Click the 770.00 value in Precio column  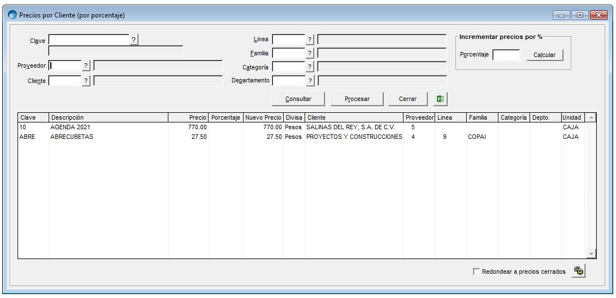(198, 127)
